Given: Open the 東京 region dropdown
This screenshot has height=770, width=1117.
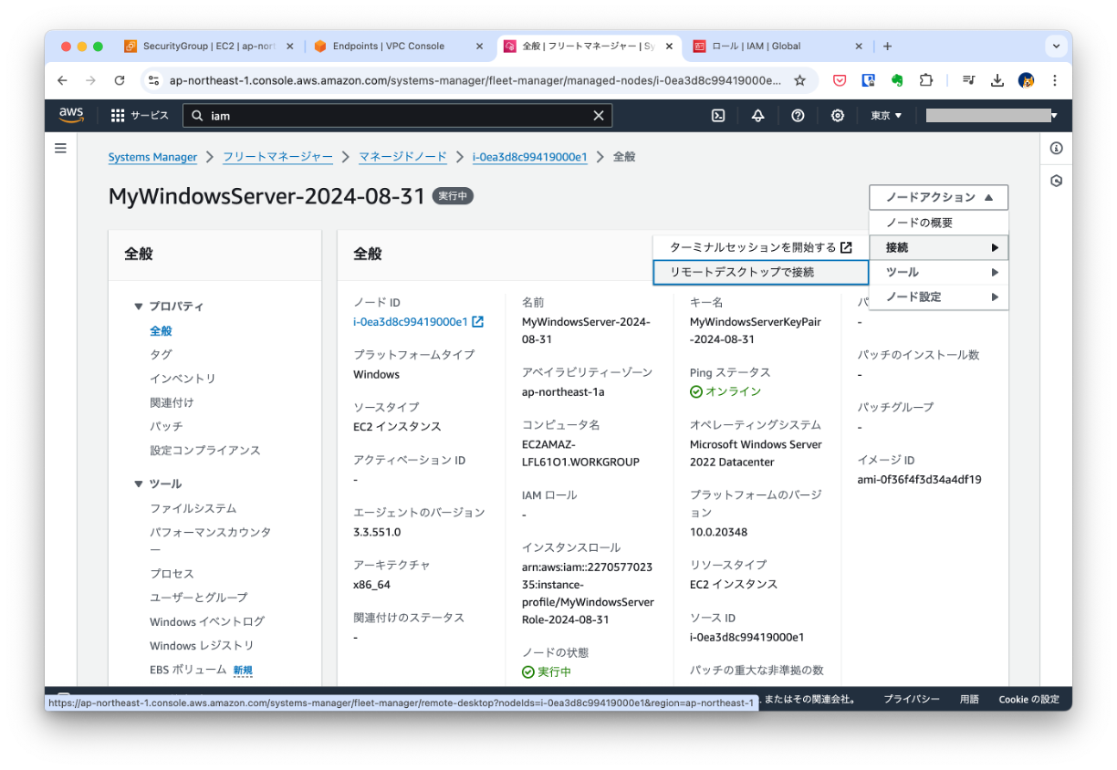Looking at the screenshot, I should (x=885, y=116).
